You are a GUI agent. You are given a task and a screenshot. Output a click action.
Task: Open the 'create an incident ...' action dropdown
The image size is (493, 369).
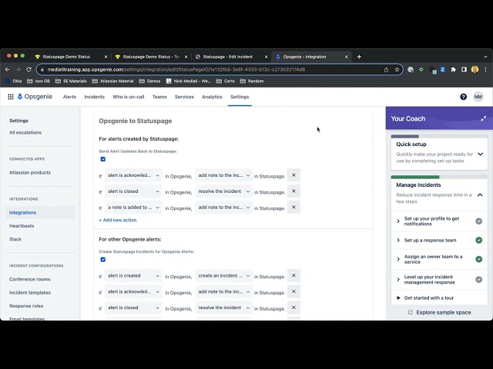tap(224, 276)
